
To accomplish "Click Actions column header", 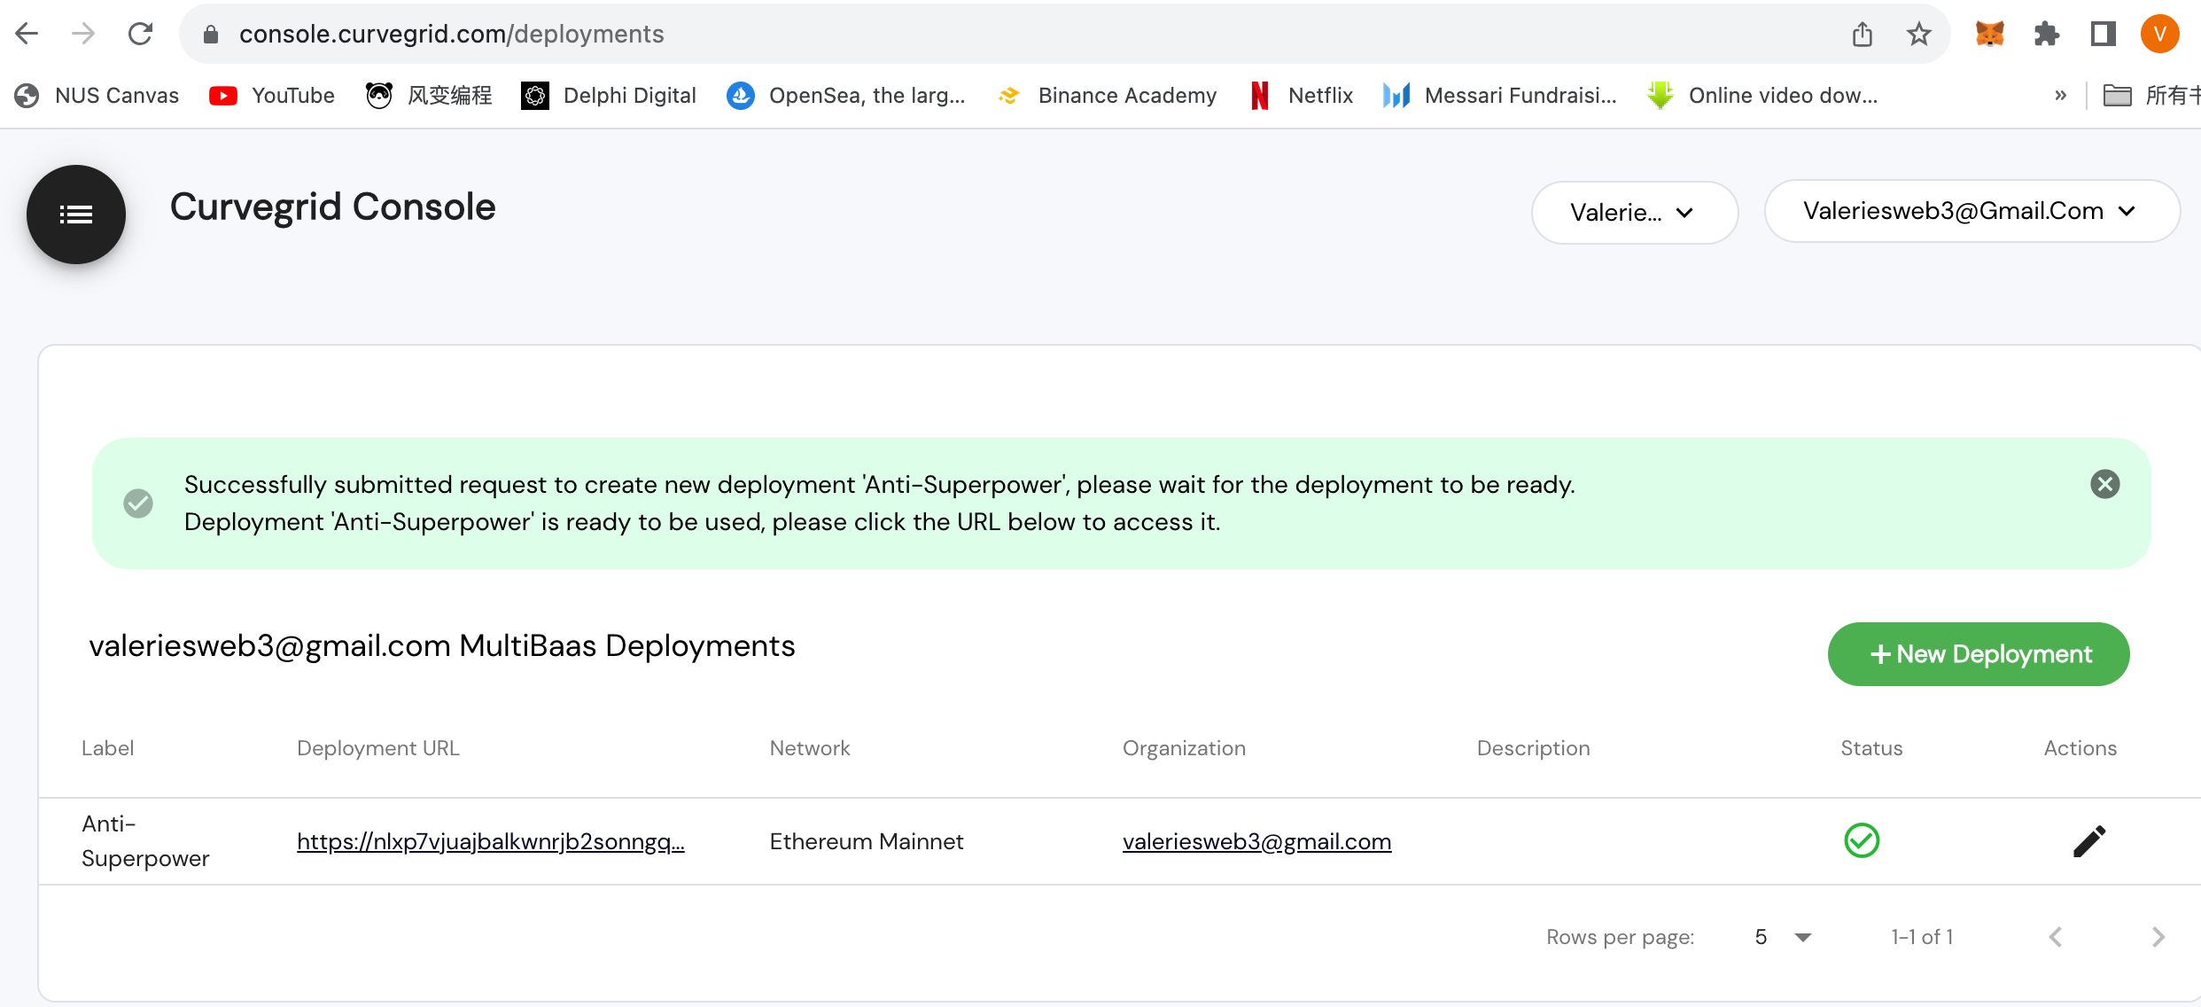I will pyautogui.click(x=2080, y=748).
